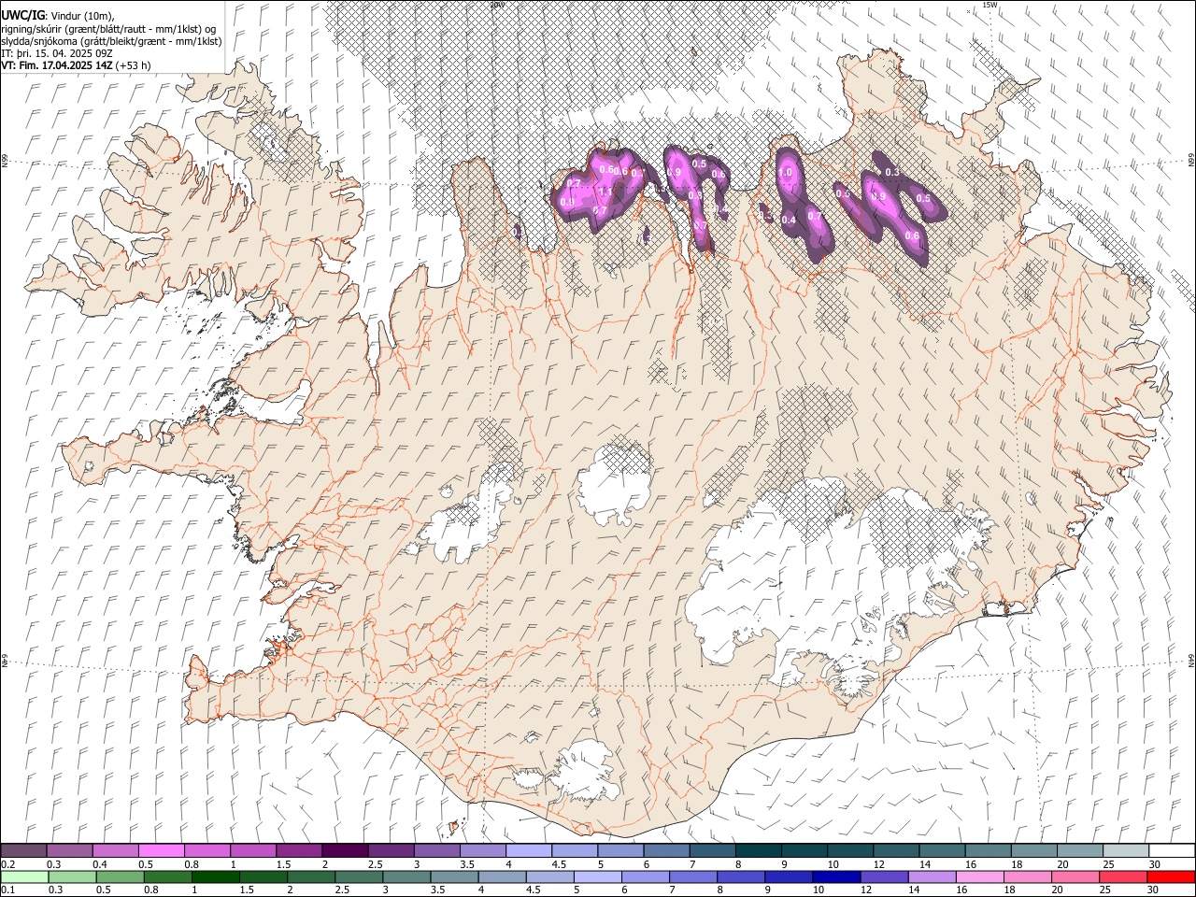Select lower legend swatch between 6 and 7
Viewport: 1196px width, 897px height.
(x=646, y=876)
